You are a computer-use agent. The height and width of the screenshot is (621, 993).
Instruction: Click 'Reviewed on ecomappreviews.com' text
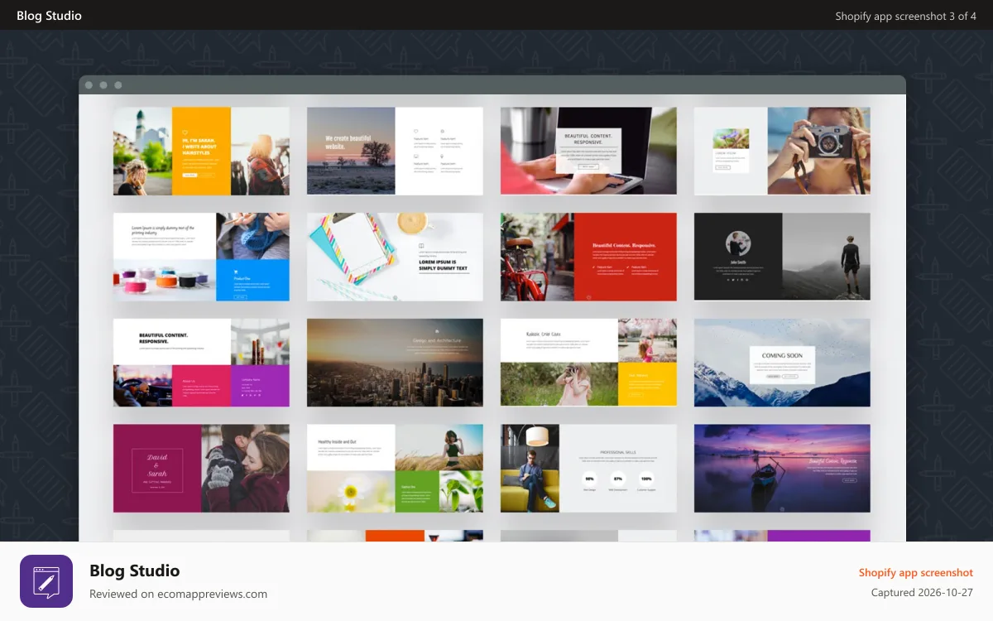pos(178,594)
